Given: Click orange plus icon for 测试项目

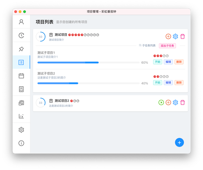Looking at the screenshot, I should (x=168, y=36).
